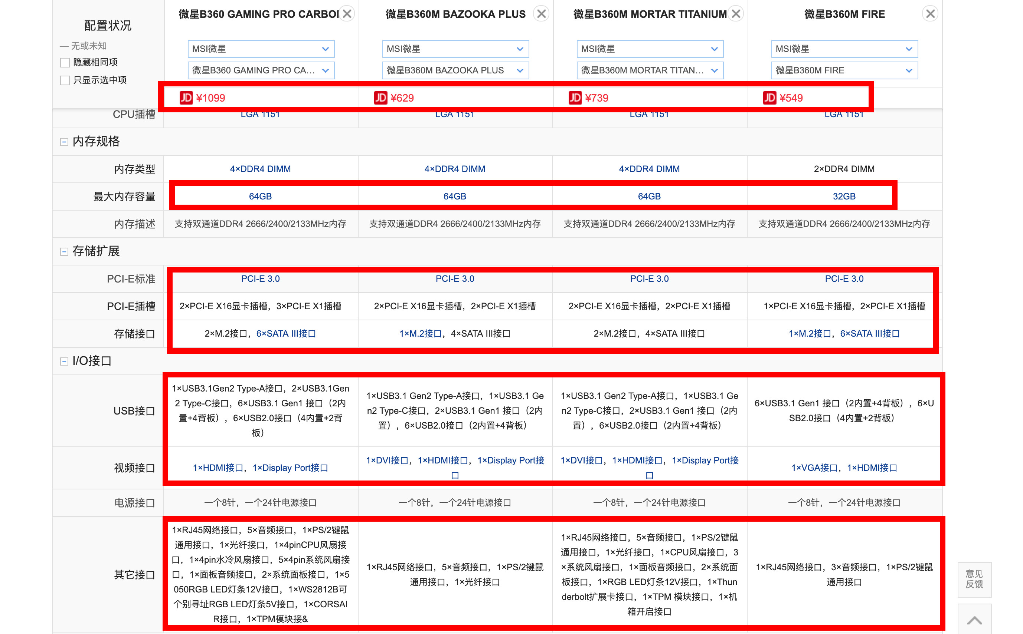Check 只显示选中项 option

pos(64,80)
